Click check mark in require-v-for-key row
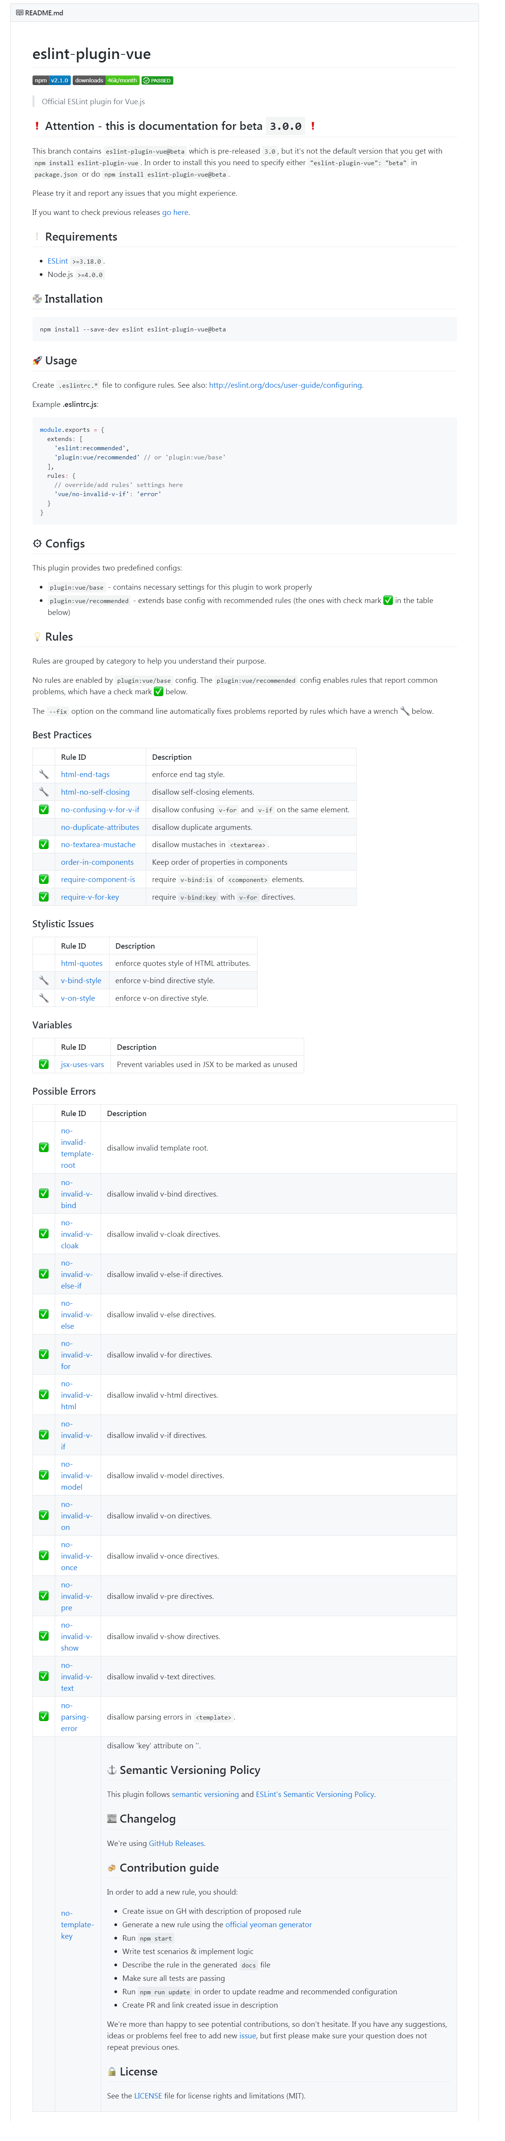 click(44, 897)
